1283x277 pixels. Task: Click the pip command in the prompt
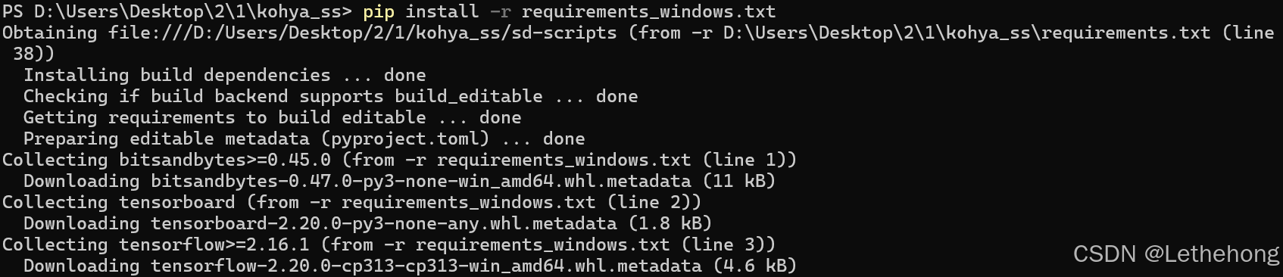click(378, 12)
